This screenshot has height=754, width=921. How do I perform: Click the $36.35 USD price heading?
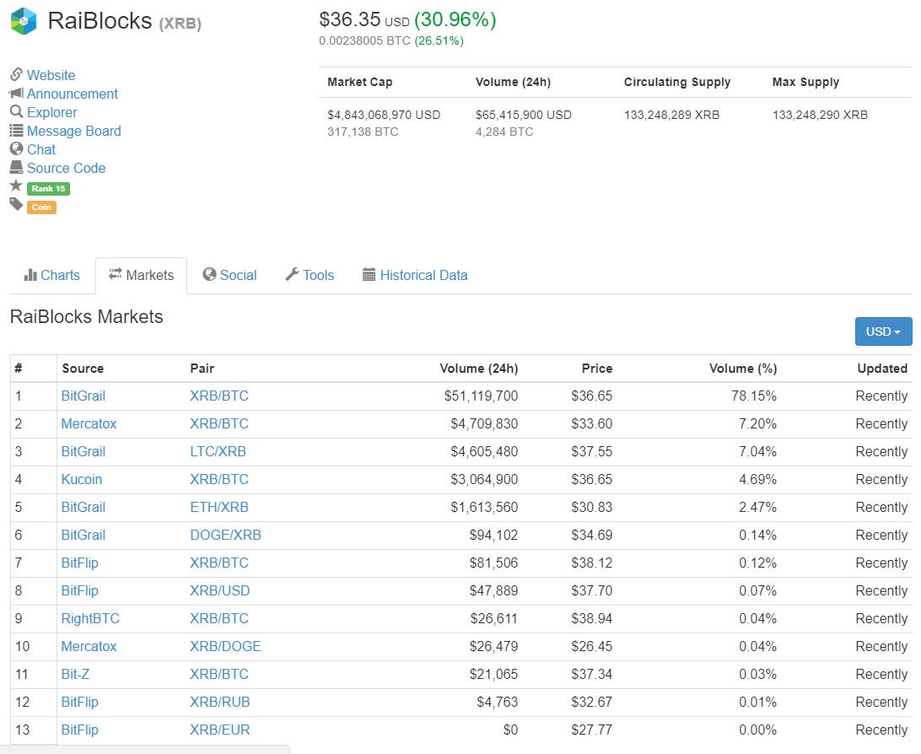pyautogui.click(x=364, y=19)
